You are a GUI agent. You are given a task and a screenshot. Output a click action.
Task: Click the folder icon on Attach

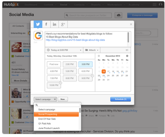point(87,50)
